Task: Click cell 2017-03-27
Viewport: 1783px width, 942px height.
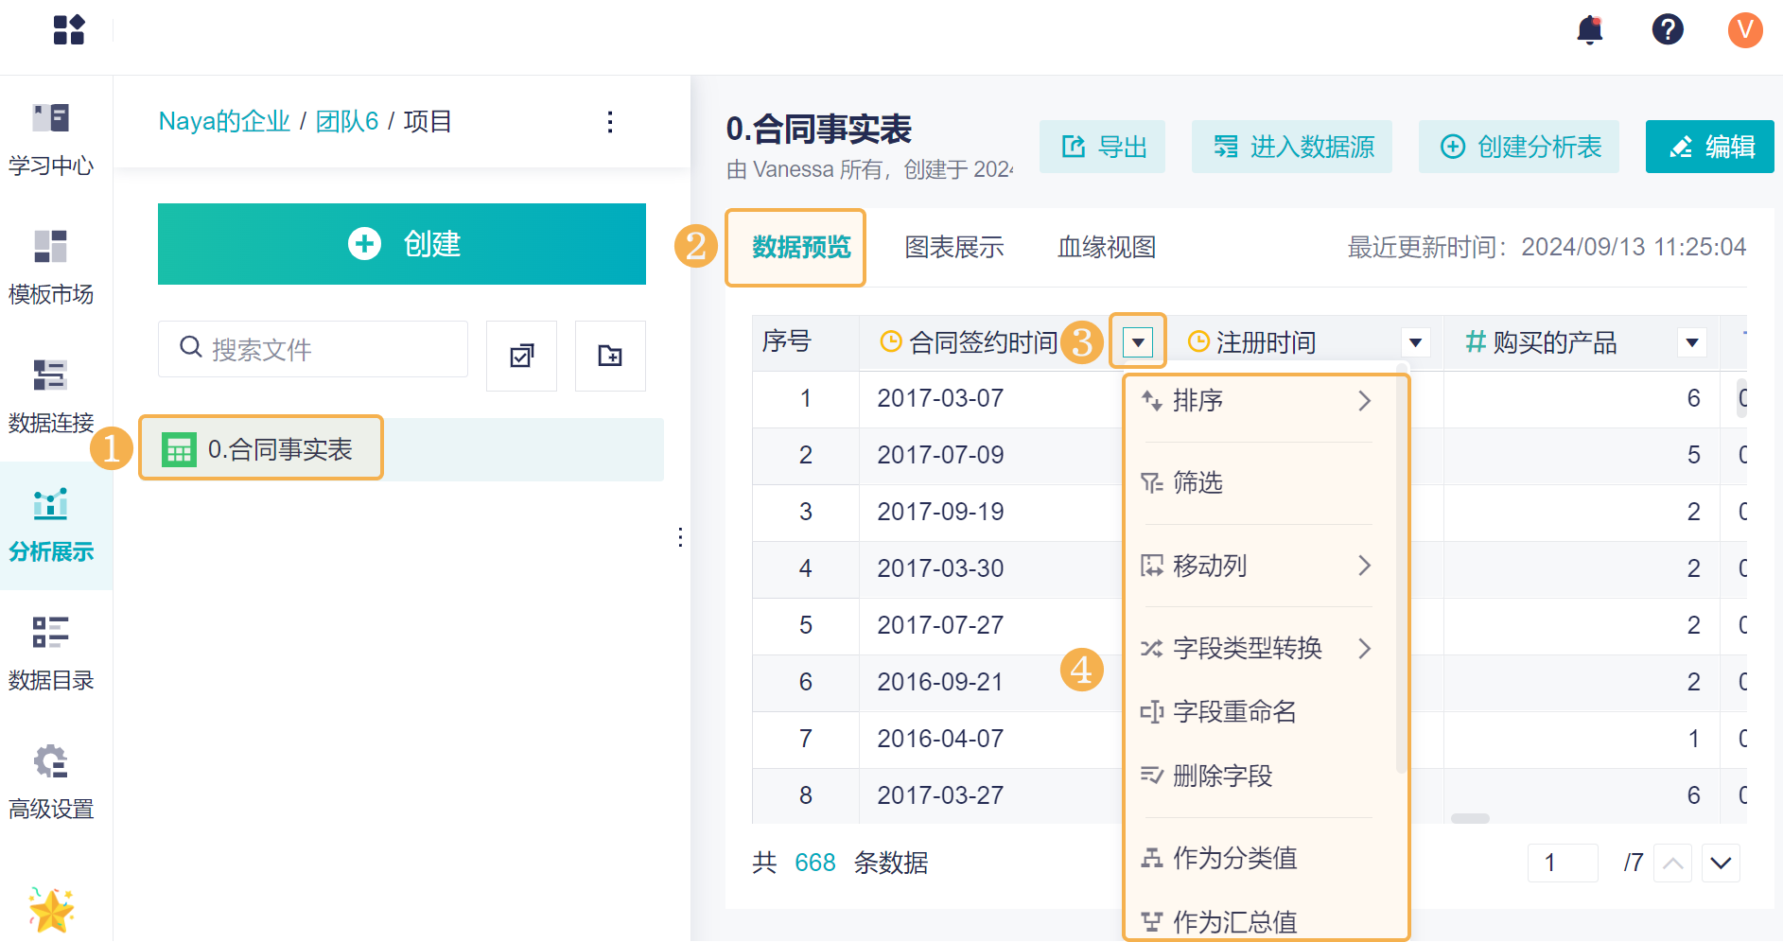Action: pos(940,795)
